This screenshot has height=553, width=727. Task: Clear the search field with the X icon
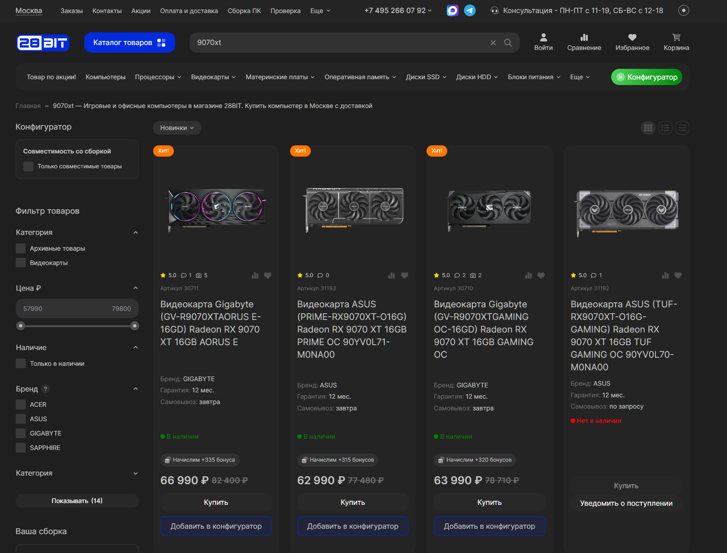493,43
